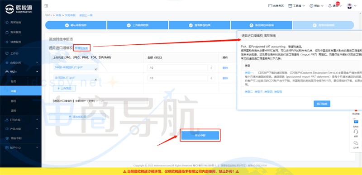Viewport: 362px width, 175px height.
Task: Expand the 账户中心 sidebar arrow
Action: click(x=37, y=147)
